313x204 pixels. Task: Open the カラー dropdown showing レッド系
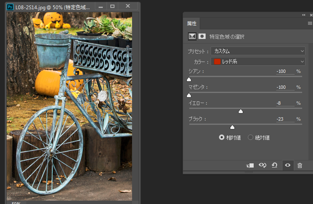(258, 62)
